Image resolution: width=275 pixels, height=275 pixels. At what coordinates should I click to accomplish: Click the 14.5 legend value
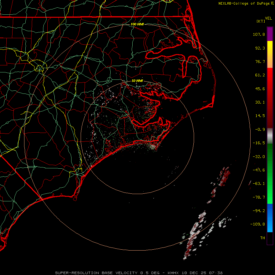[260, 116]
